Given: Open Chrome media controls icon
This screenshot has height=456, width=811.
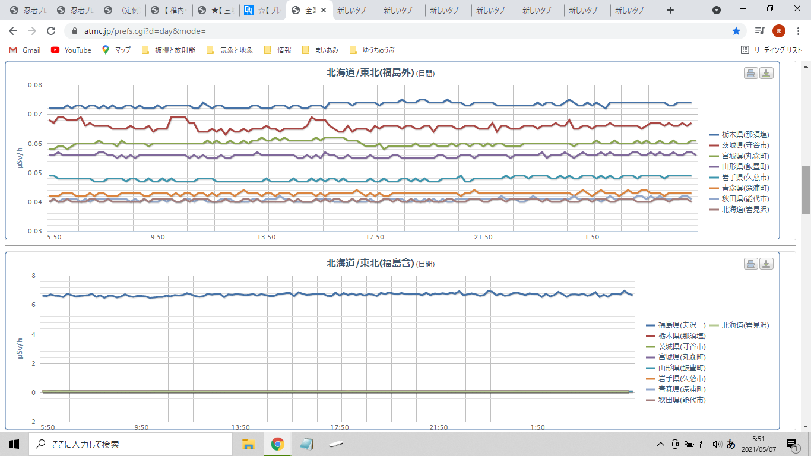Looking at the screenshot, I should [759, 31].
